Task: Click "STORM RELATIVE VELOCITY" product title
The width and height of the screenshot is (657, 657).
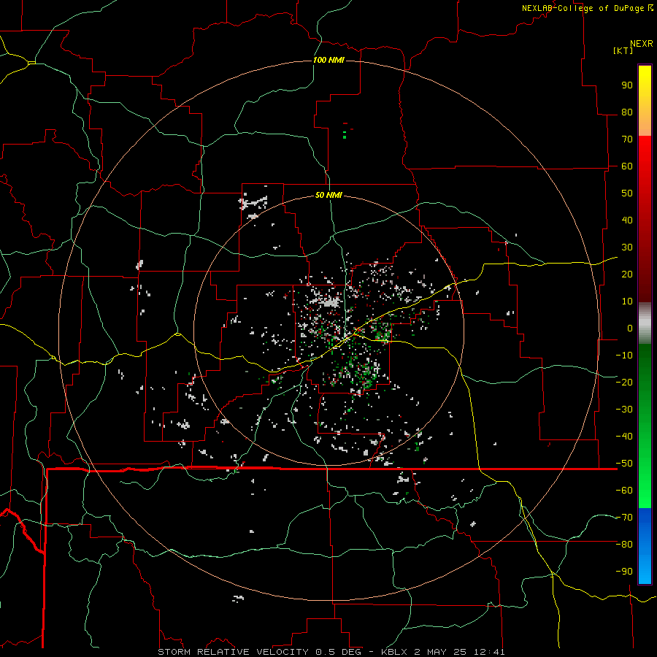Action: click(x=233, y=652)
